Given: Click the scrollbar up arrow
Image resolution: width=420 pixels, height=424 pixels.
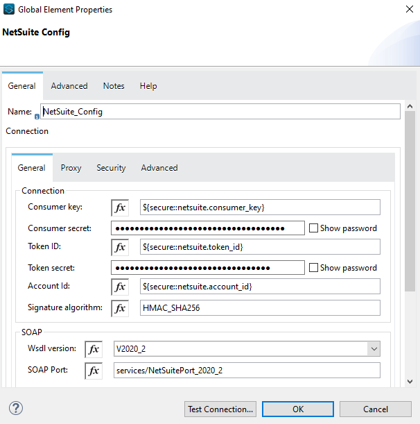Looking at the screenshot, I should click(410, 106).
